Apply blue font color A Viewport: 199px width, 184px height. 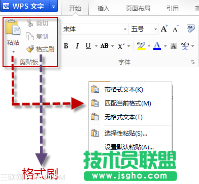(x=157, y=46)
